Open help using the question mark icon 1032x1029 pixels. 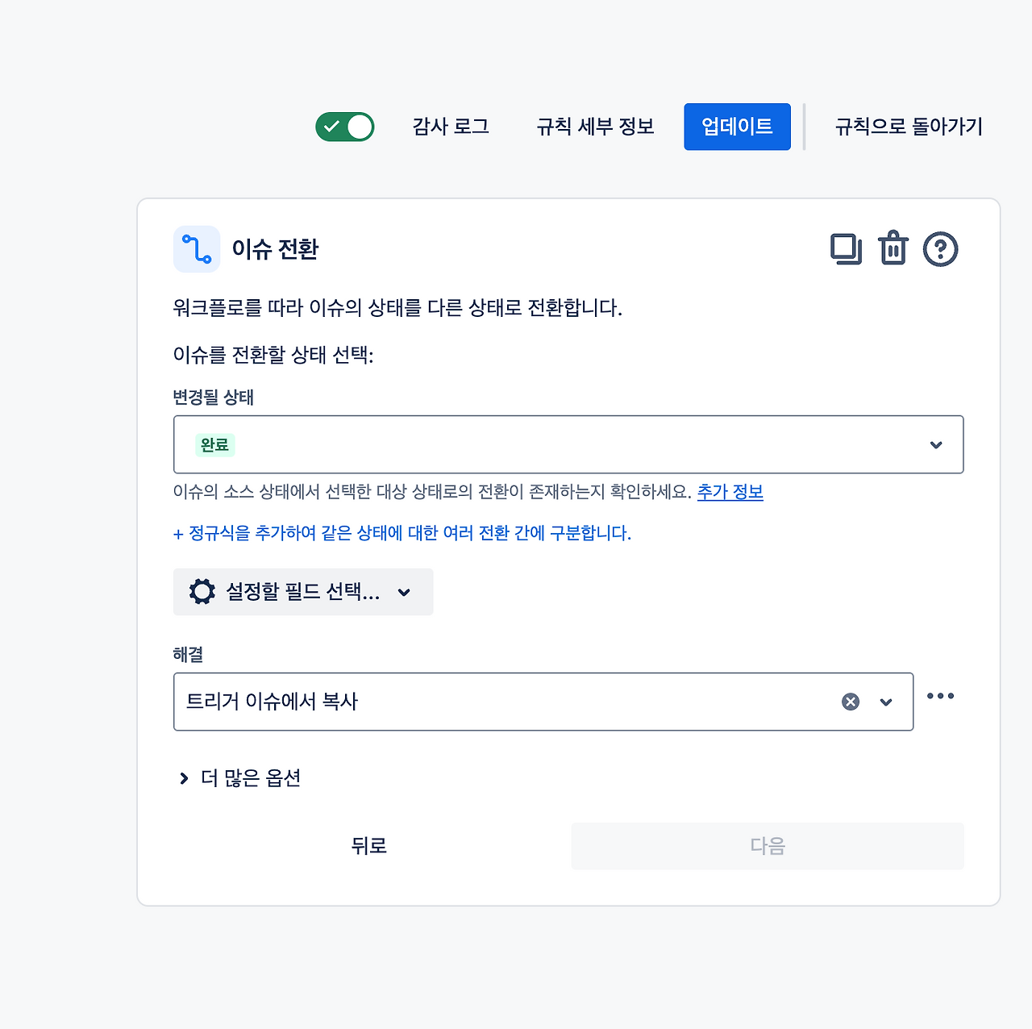[x=940, y=249]
